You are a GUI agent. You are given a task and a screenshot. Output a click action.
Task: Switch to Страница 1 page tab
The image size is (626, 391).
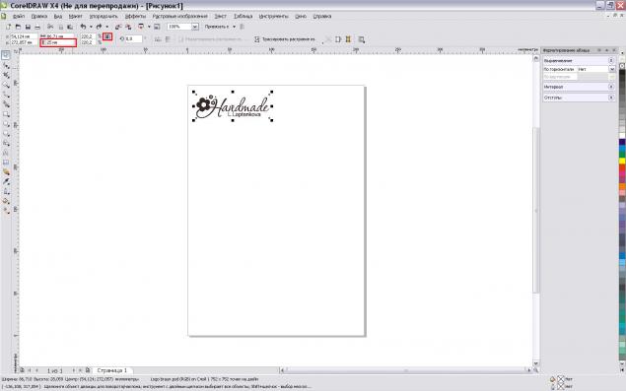[x=112, y=370]
